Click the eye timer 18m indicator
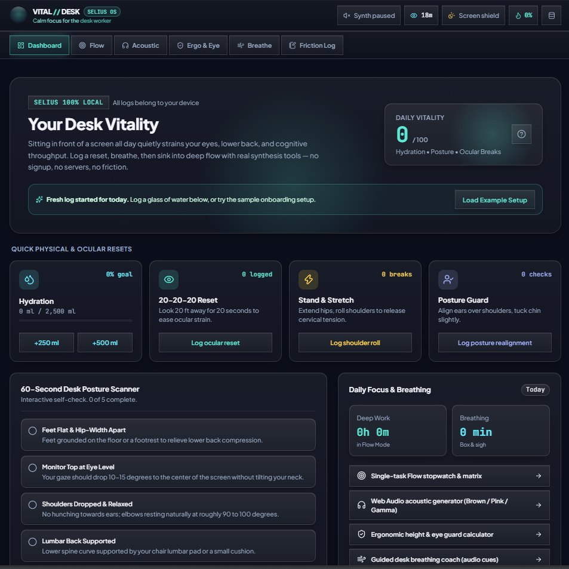This screenshot has width=569, height=569. point(422,16)
